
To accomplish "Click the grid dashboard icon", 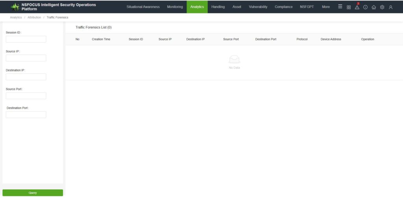I will (349, 7).
